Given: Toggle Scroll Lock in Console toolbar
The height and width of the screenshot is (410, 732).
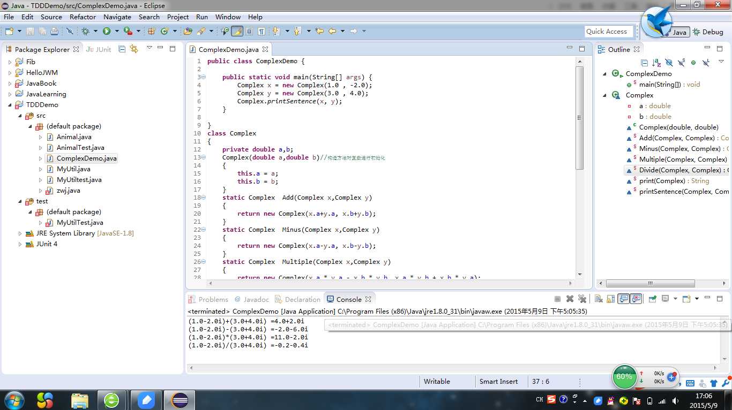Looking at the screenshot, I should point(610,299).
